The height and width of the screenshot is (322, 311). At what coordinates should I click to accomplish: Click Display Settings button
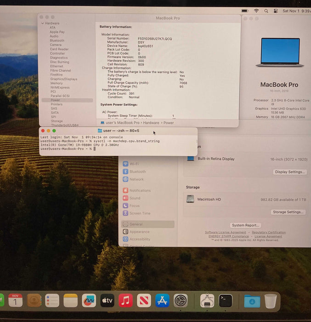point(290,172)
